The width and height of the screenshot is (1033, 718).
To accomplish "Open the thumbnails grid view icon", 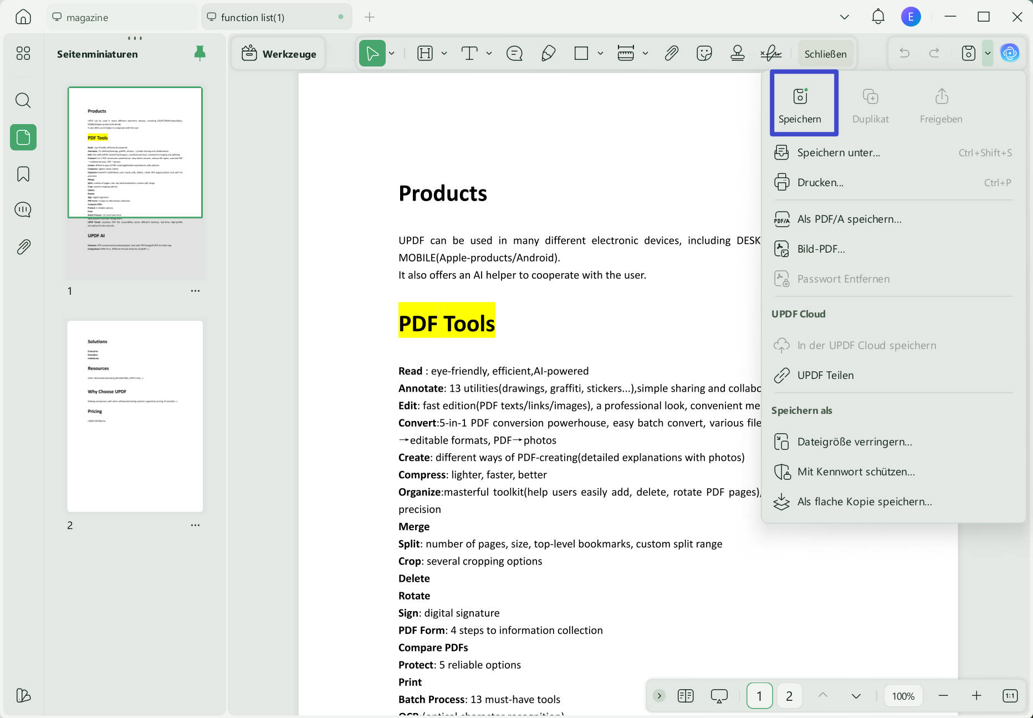I will [x=23, y=53].
